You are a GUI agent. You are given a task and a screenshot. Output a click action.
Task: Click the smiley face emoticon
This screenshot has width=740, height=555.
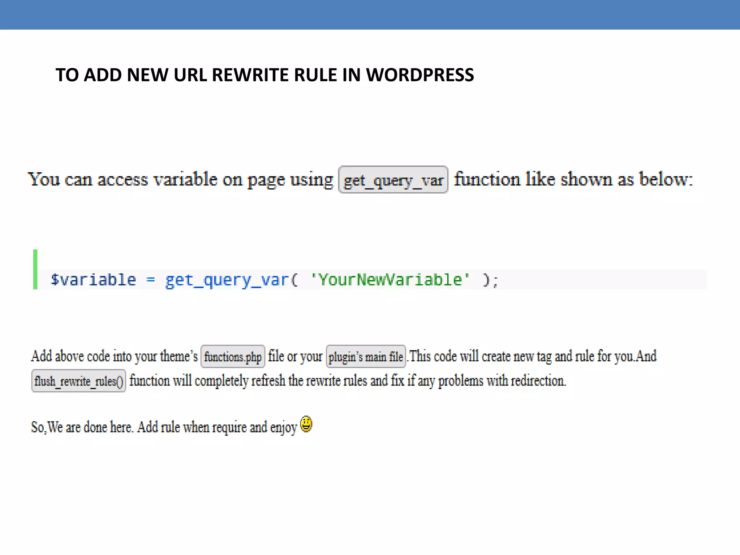click(x=306, y=424)
